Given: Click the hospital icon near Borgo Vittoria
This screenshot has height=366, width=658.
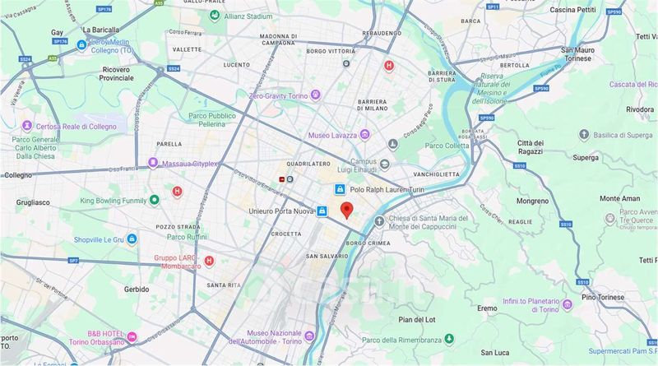Looking at the screenshot, I should click(x=389, y=66).
